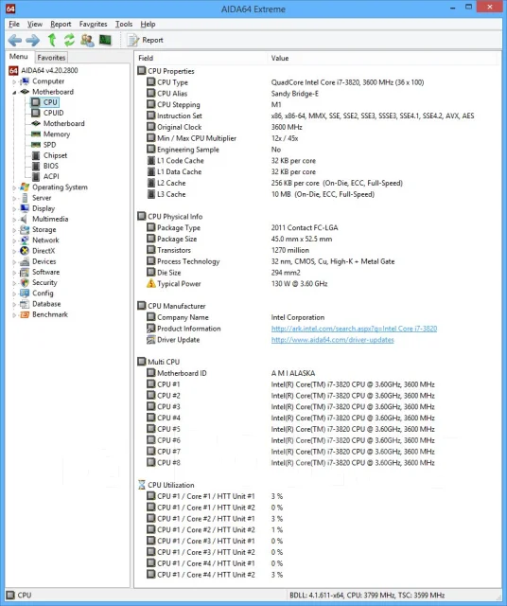Select the Database tree item
Viewport: 507px width, 606px height.
point(46,304)
